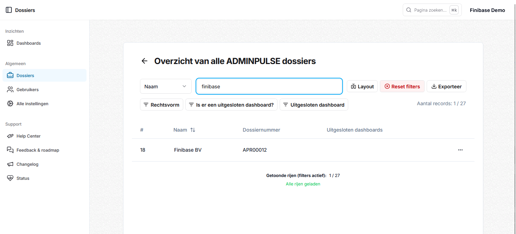This screenshot has height=234, width=516.
Task: Open the Gebruikers page
Action: click(44, 90)
